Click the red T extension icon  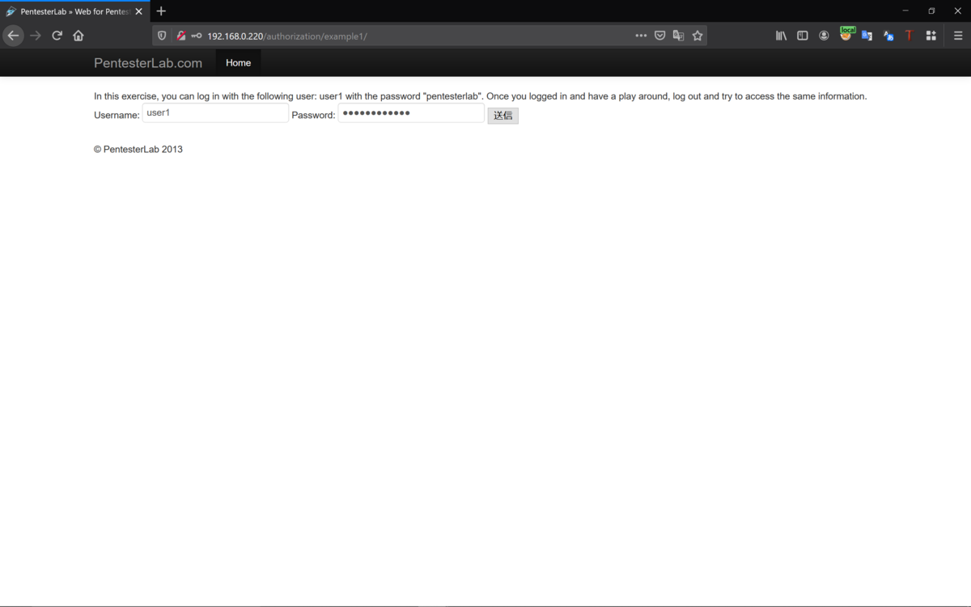(910, 36)
